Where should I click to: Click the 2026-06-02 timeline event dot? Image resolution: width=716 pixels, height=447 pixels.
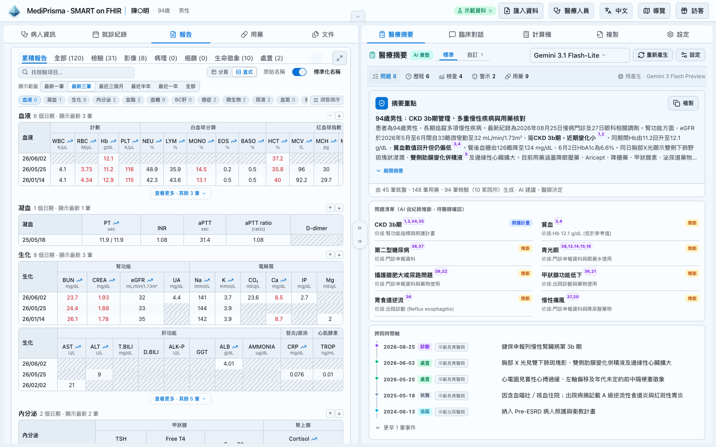(377, 362)
